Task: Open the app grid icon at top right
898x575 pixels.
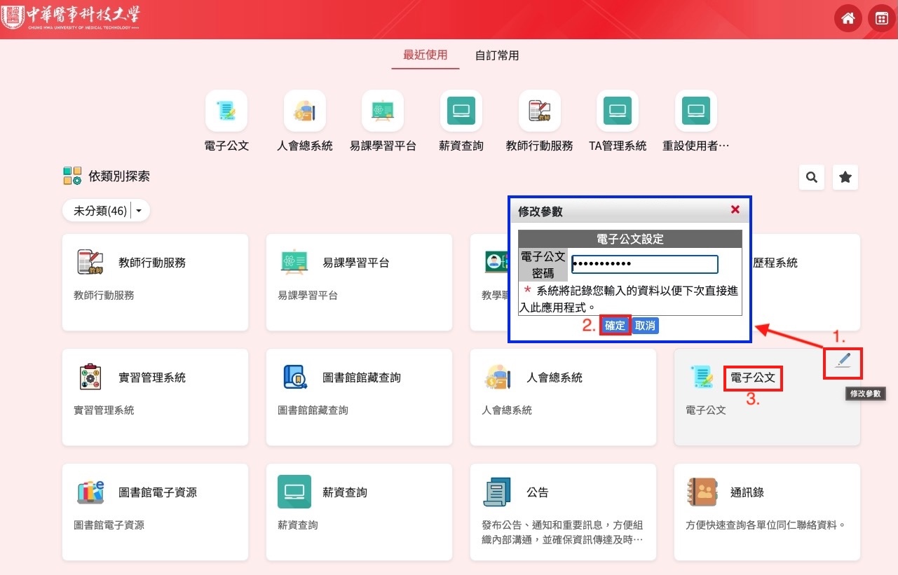Action: tap(881, 18)
